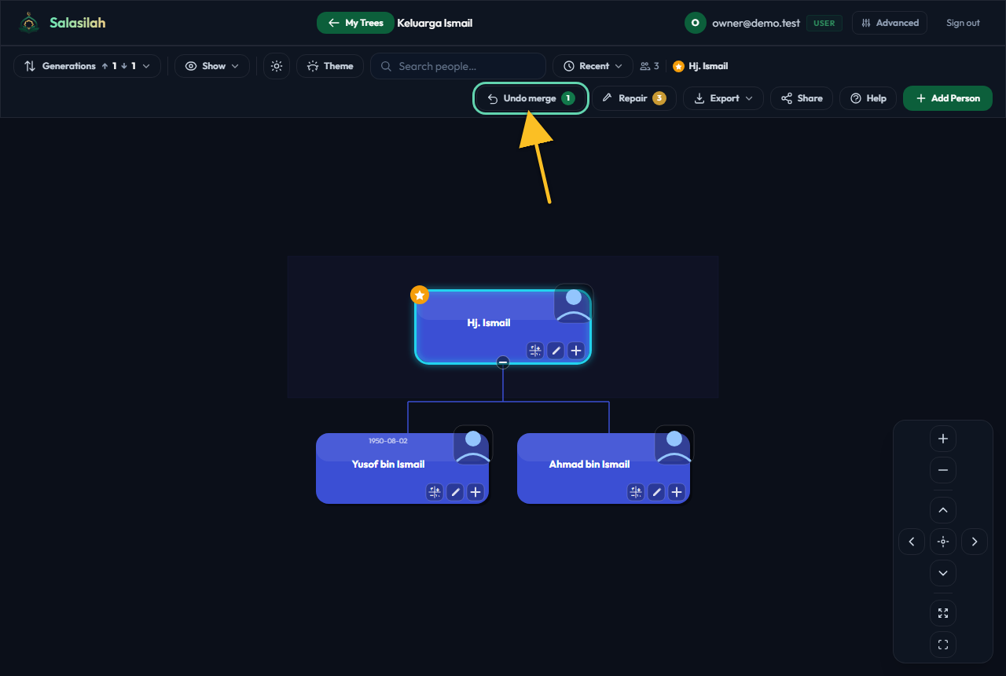Open relationship tool icon on Hj. Ismail card
The image size is (1006, 676).
(x=535, y=351)
